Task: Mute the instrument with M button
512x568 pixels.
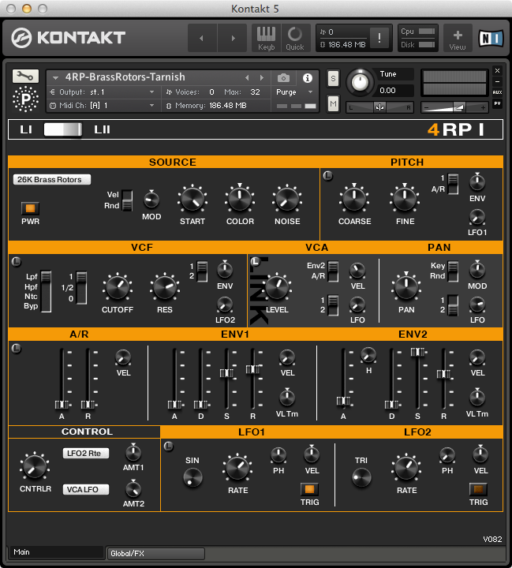Action: (333, 104)
